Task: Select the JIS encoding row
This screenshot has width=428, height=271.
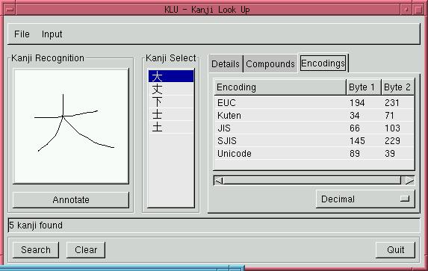Action: 314,128
